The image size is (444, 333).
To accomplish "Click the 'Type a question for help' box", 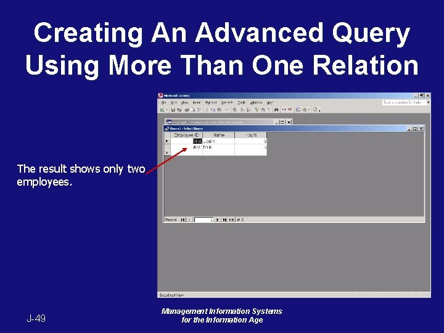I will pyautogui.click(x=404, y=102).
